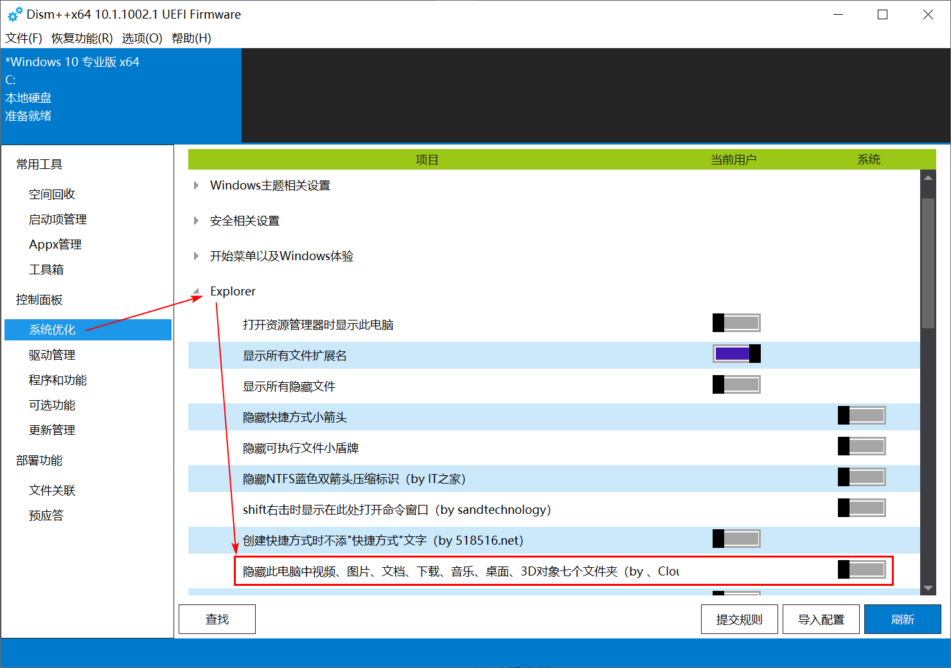Image resolution: width=951 pixels, height=668 pixels.
Task: Turn on 隐藏快捷方式小箭头 switch
Action: 862,415
